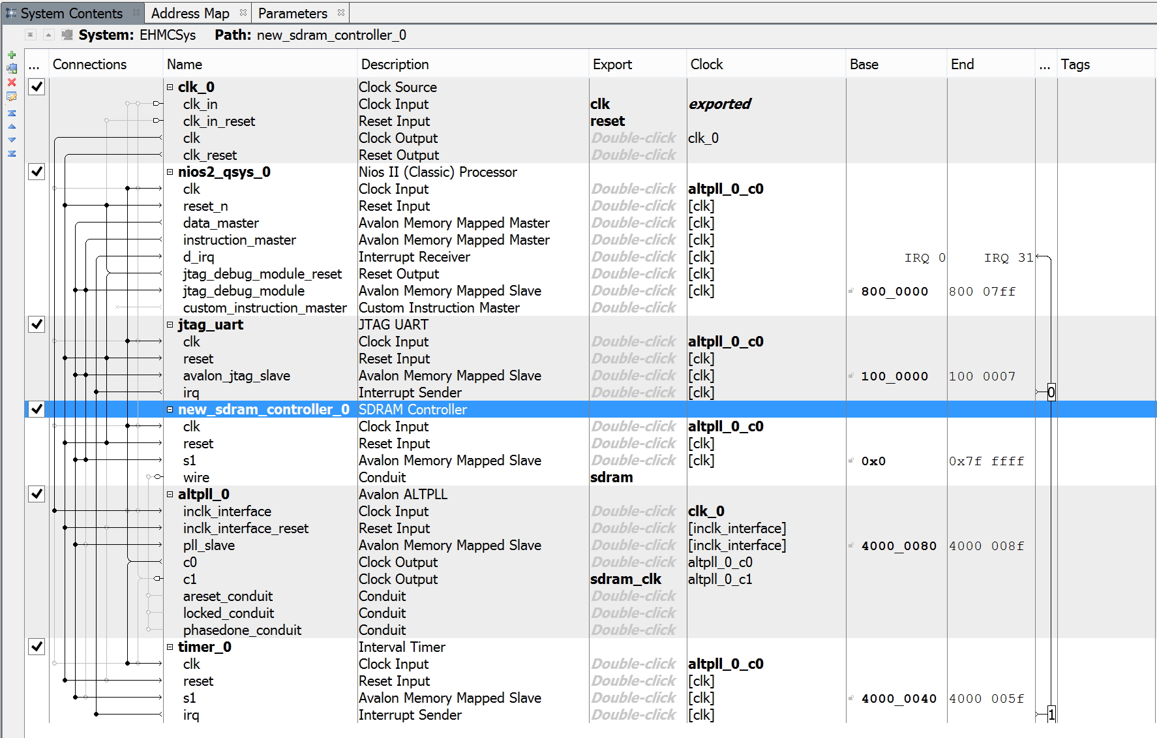Viewport: 1157px width, 738px height.
Task: Click base address 4000_0080 of pll_slave
Action: pos(899,546)
